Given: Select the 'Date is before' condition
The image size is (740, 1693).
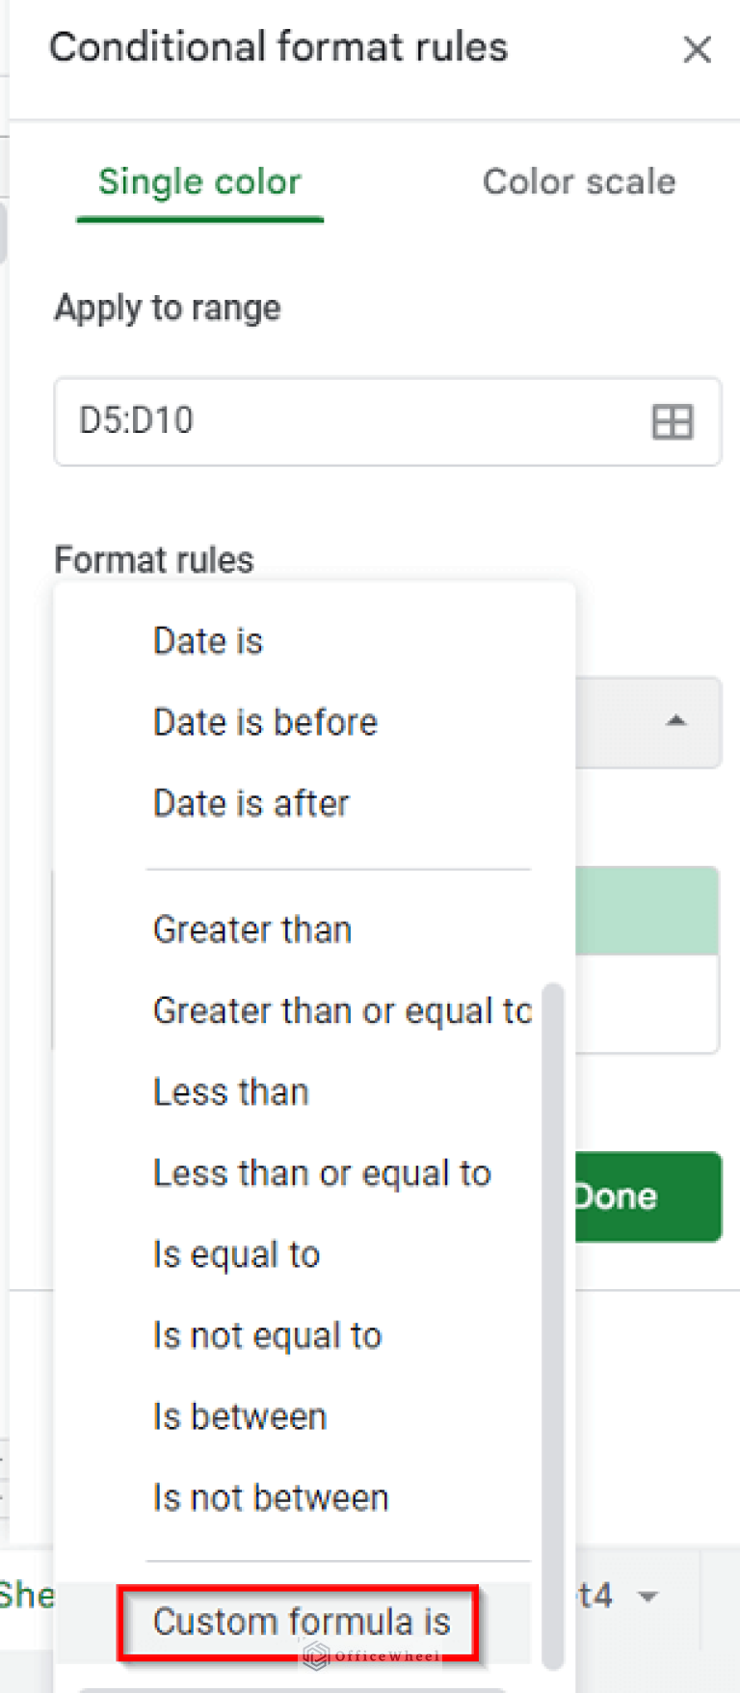Looking at the screenshot, I should point(265,721).
